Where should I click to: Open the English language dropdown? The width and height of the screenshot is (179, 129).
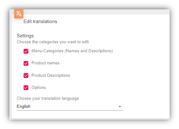70,106
